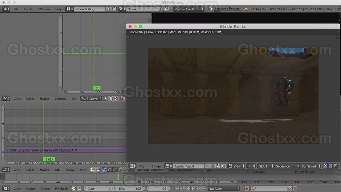The width and height of the screenshot is (341, 192).
Task: Select the 0001.png image strip
Action: pyautogui.click(x=65, y=150)
